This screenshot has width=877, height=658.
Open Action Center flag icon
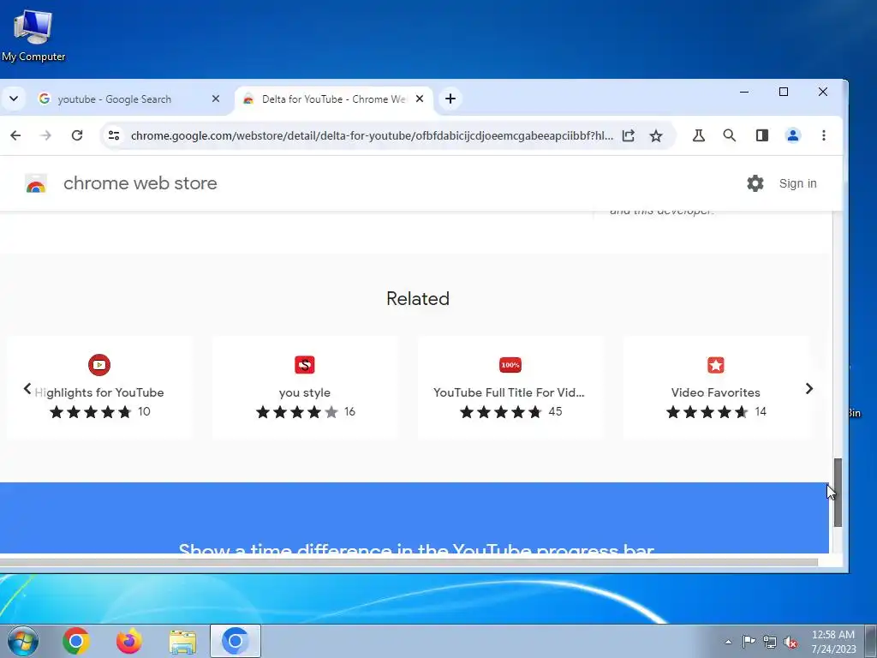749,642
